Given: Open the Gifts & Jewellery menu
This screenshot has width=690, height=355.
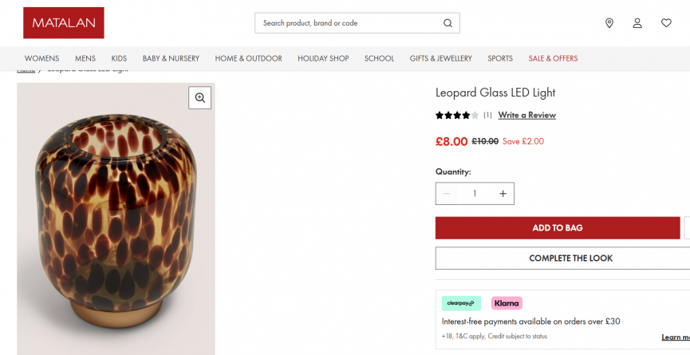Looking at the screenshot, I should (x=441, y=58).
